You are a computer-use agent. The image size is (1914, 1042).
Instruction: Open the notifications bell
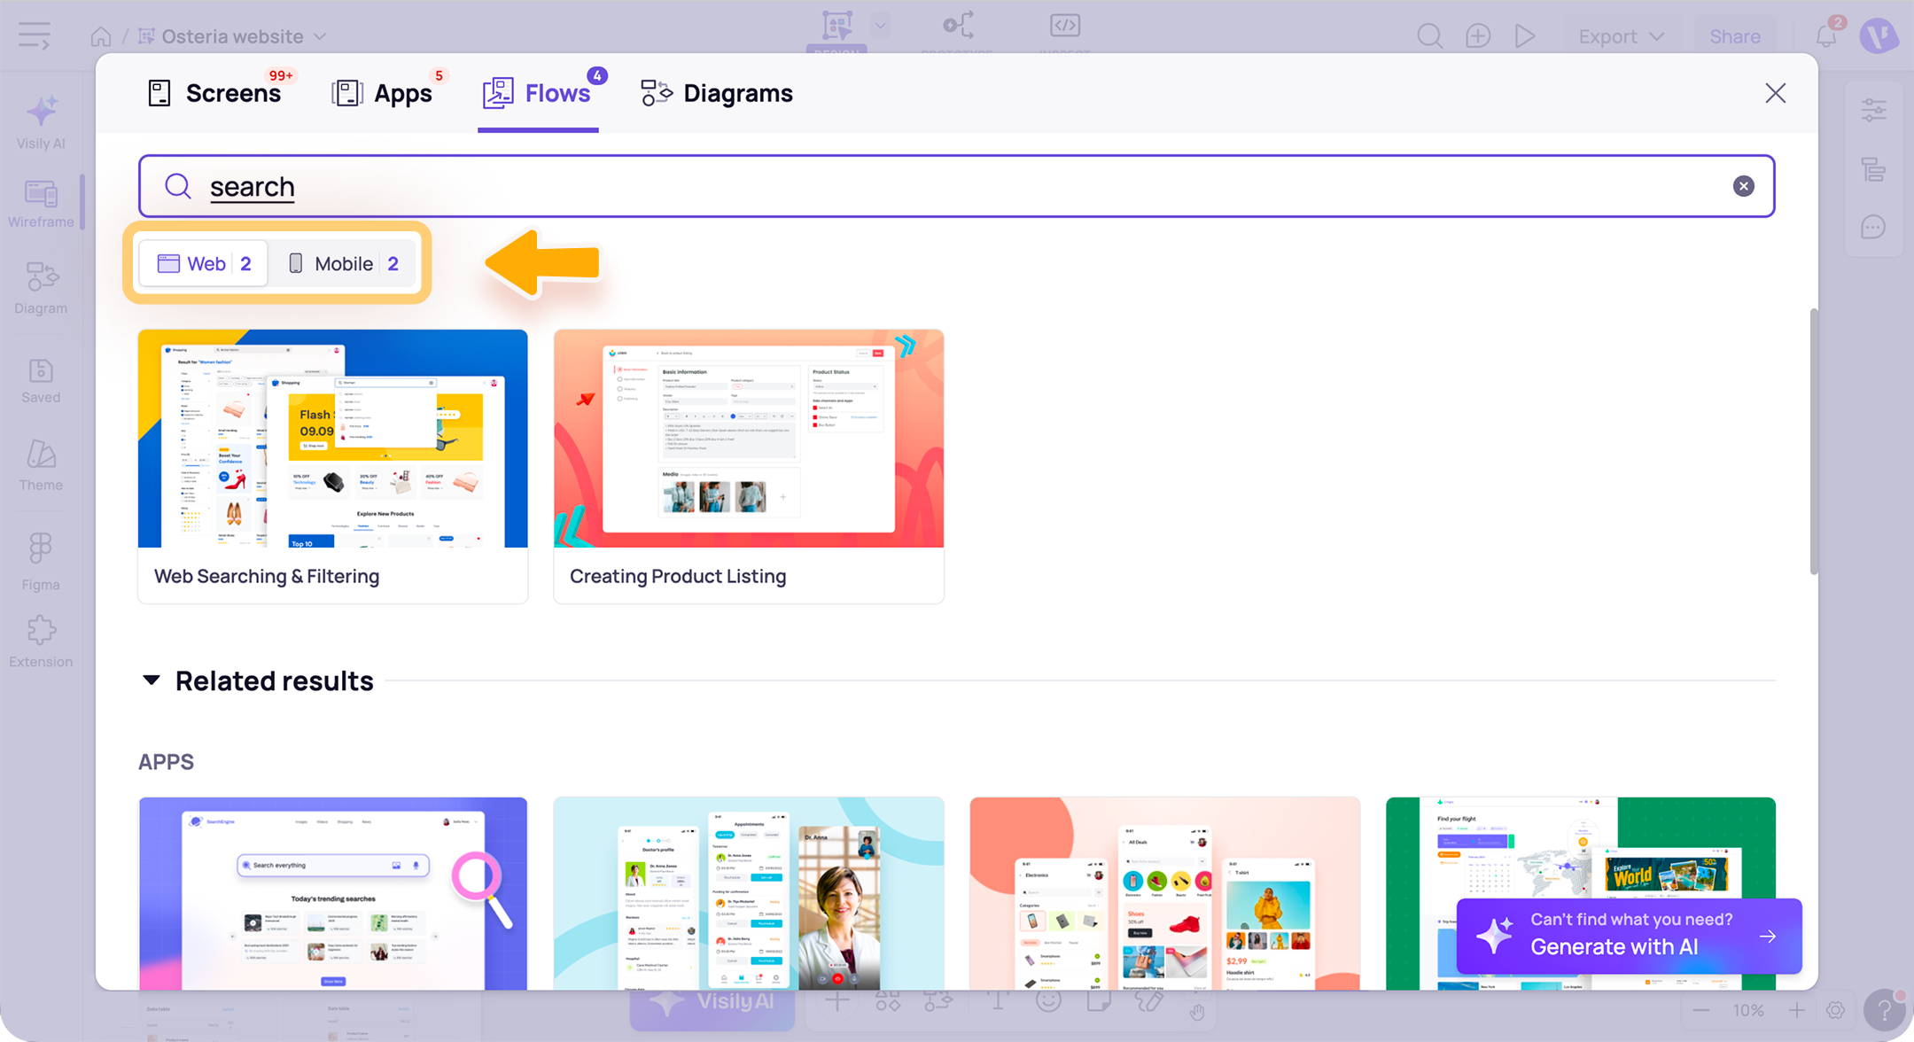tap(1826, 35)
